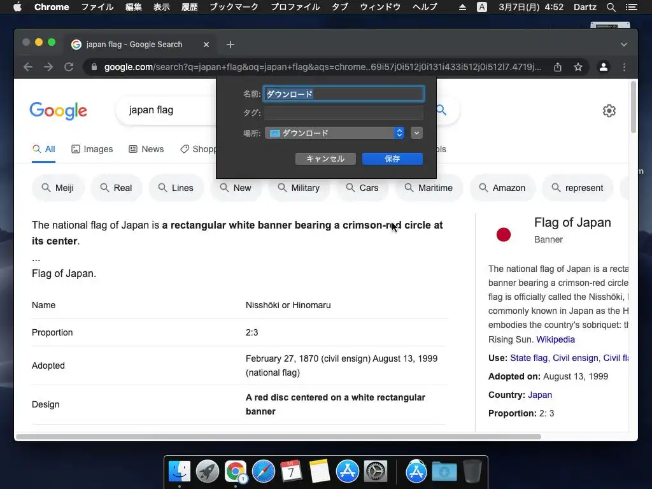Open Calendar from the Dock
Screen dimensions: 652x489
coord(291,472)
